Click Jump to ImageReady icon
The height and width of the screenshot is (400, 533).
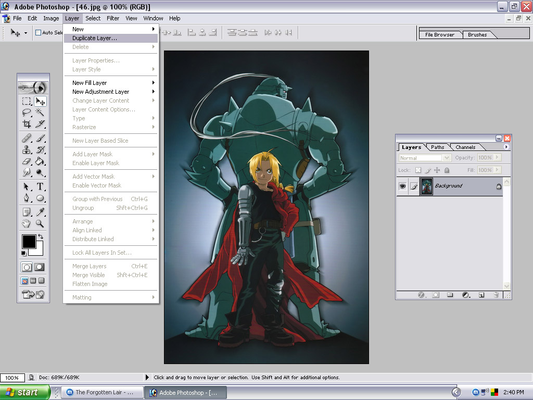tap(33, 294)
